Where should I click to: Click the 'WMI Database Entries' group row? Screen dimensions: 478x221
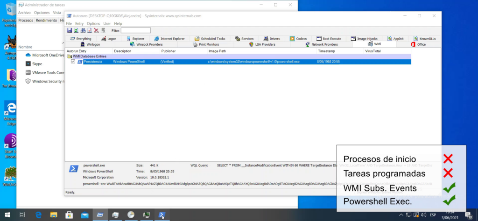[x=239, y=56]
